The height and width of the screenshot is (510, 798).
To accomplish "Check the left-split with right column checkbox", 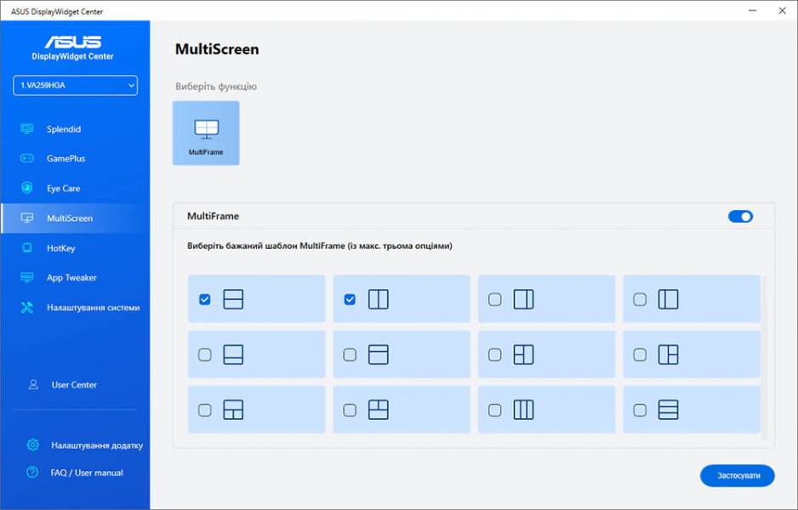I will pyautogui.click(x=494, y=354).
